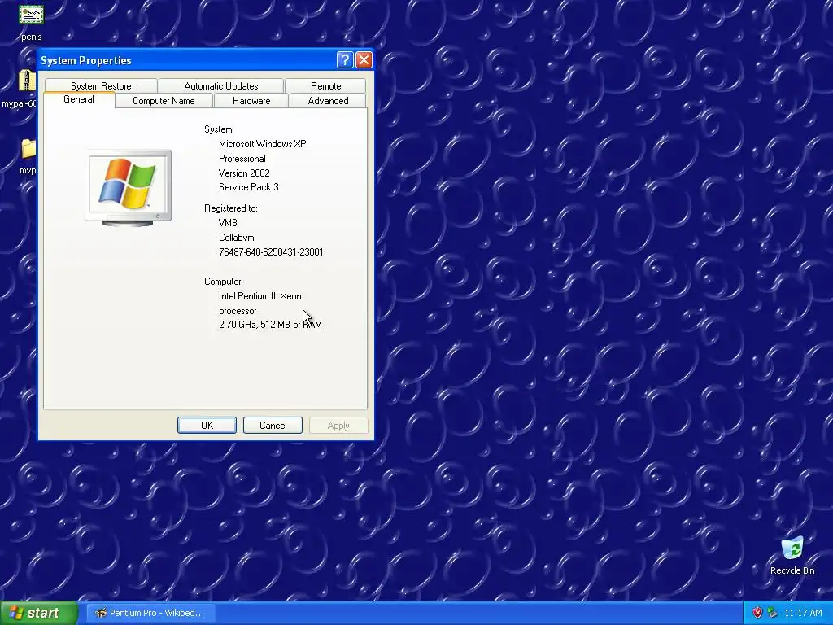
Task: Click the Registered to: label
Action: pyautogui.click(x=230, y=208)
